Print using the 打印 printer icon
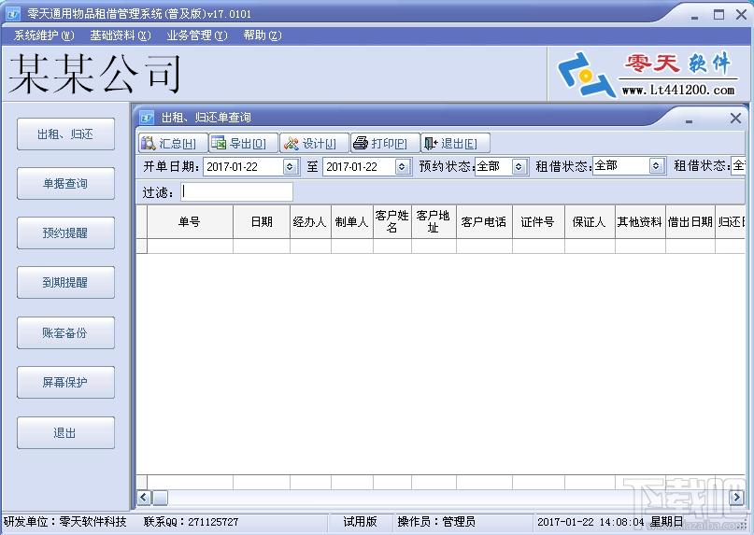 pos(361,143)
